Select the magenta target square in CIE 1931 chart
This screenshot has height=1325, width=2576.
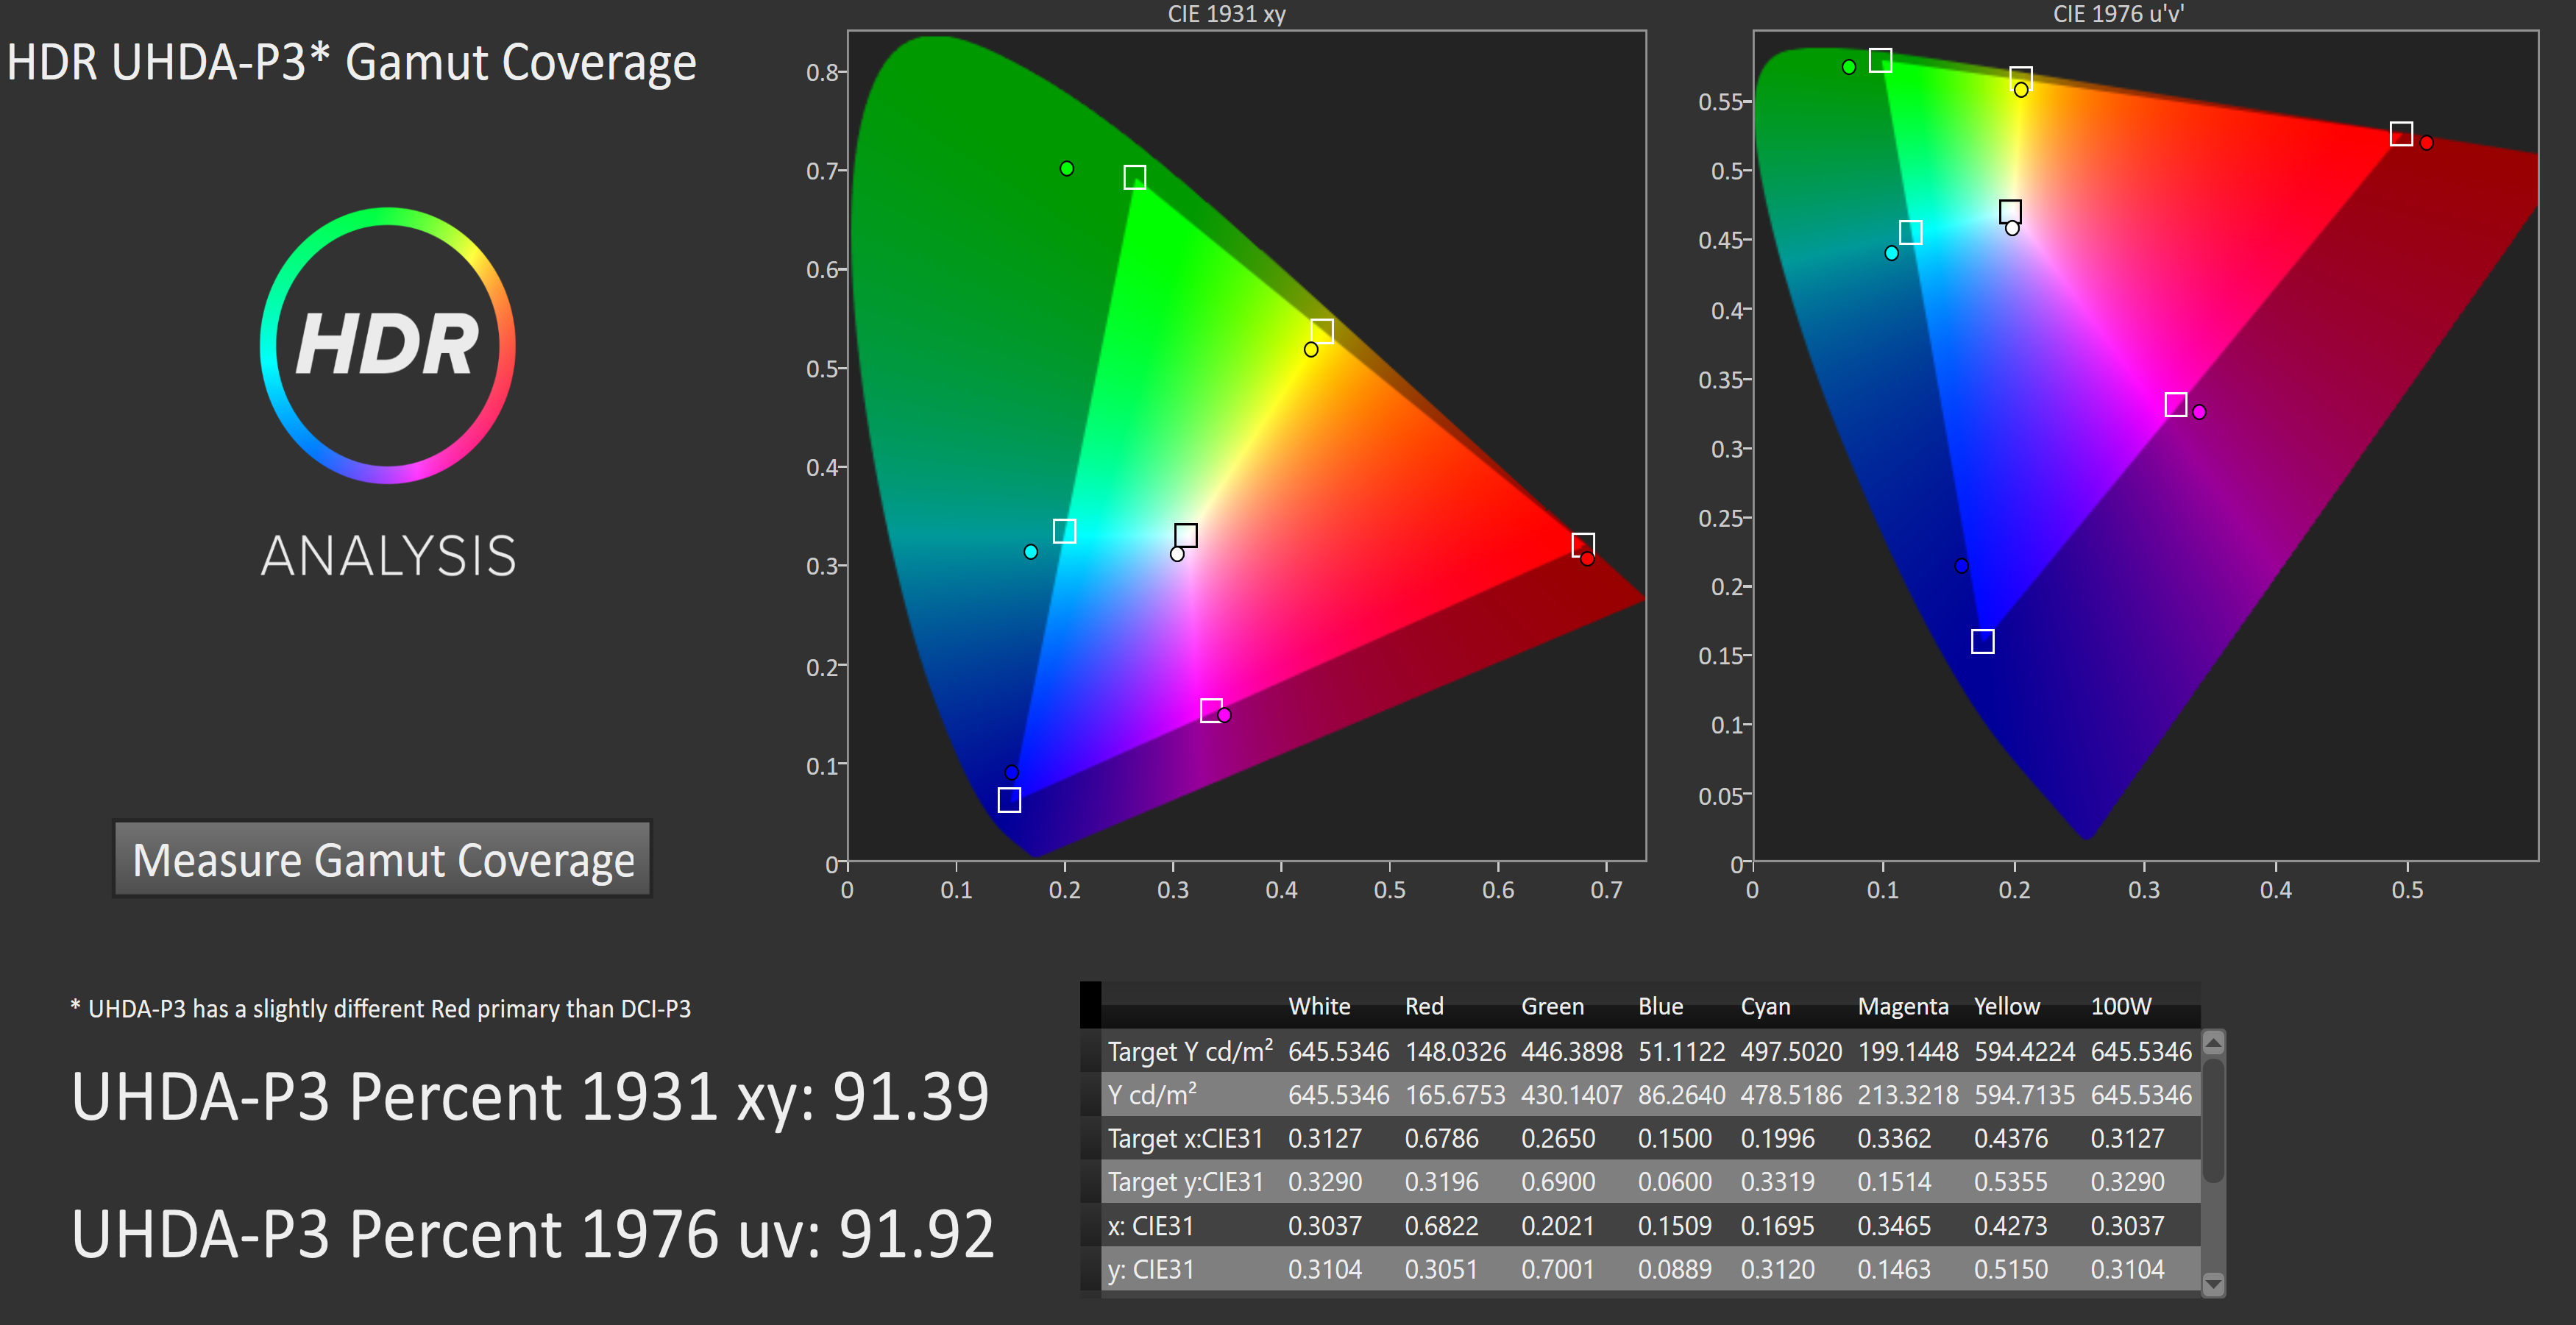coord(1210,710)
